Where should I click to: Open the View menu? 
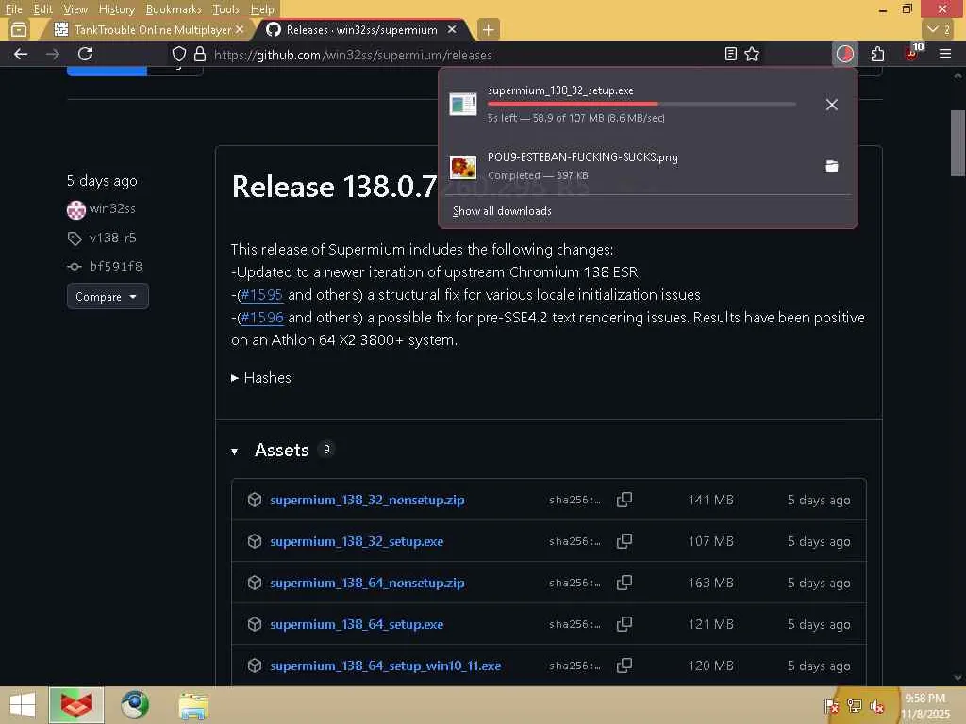pos(75,9)
